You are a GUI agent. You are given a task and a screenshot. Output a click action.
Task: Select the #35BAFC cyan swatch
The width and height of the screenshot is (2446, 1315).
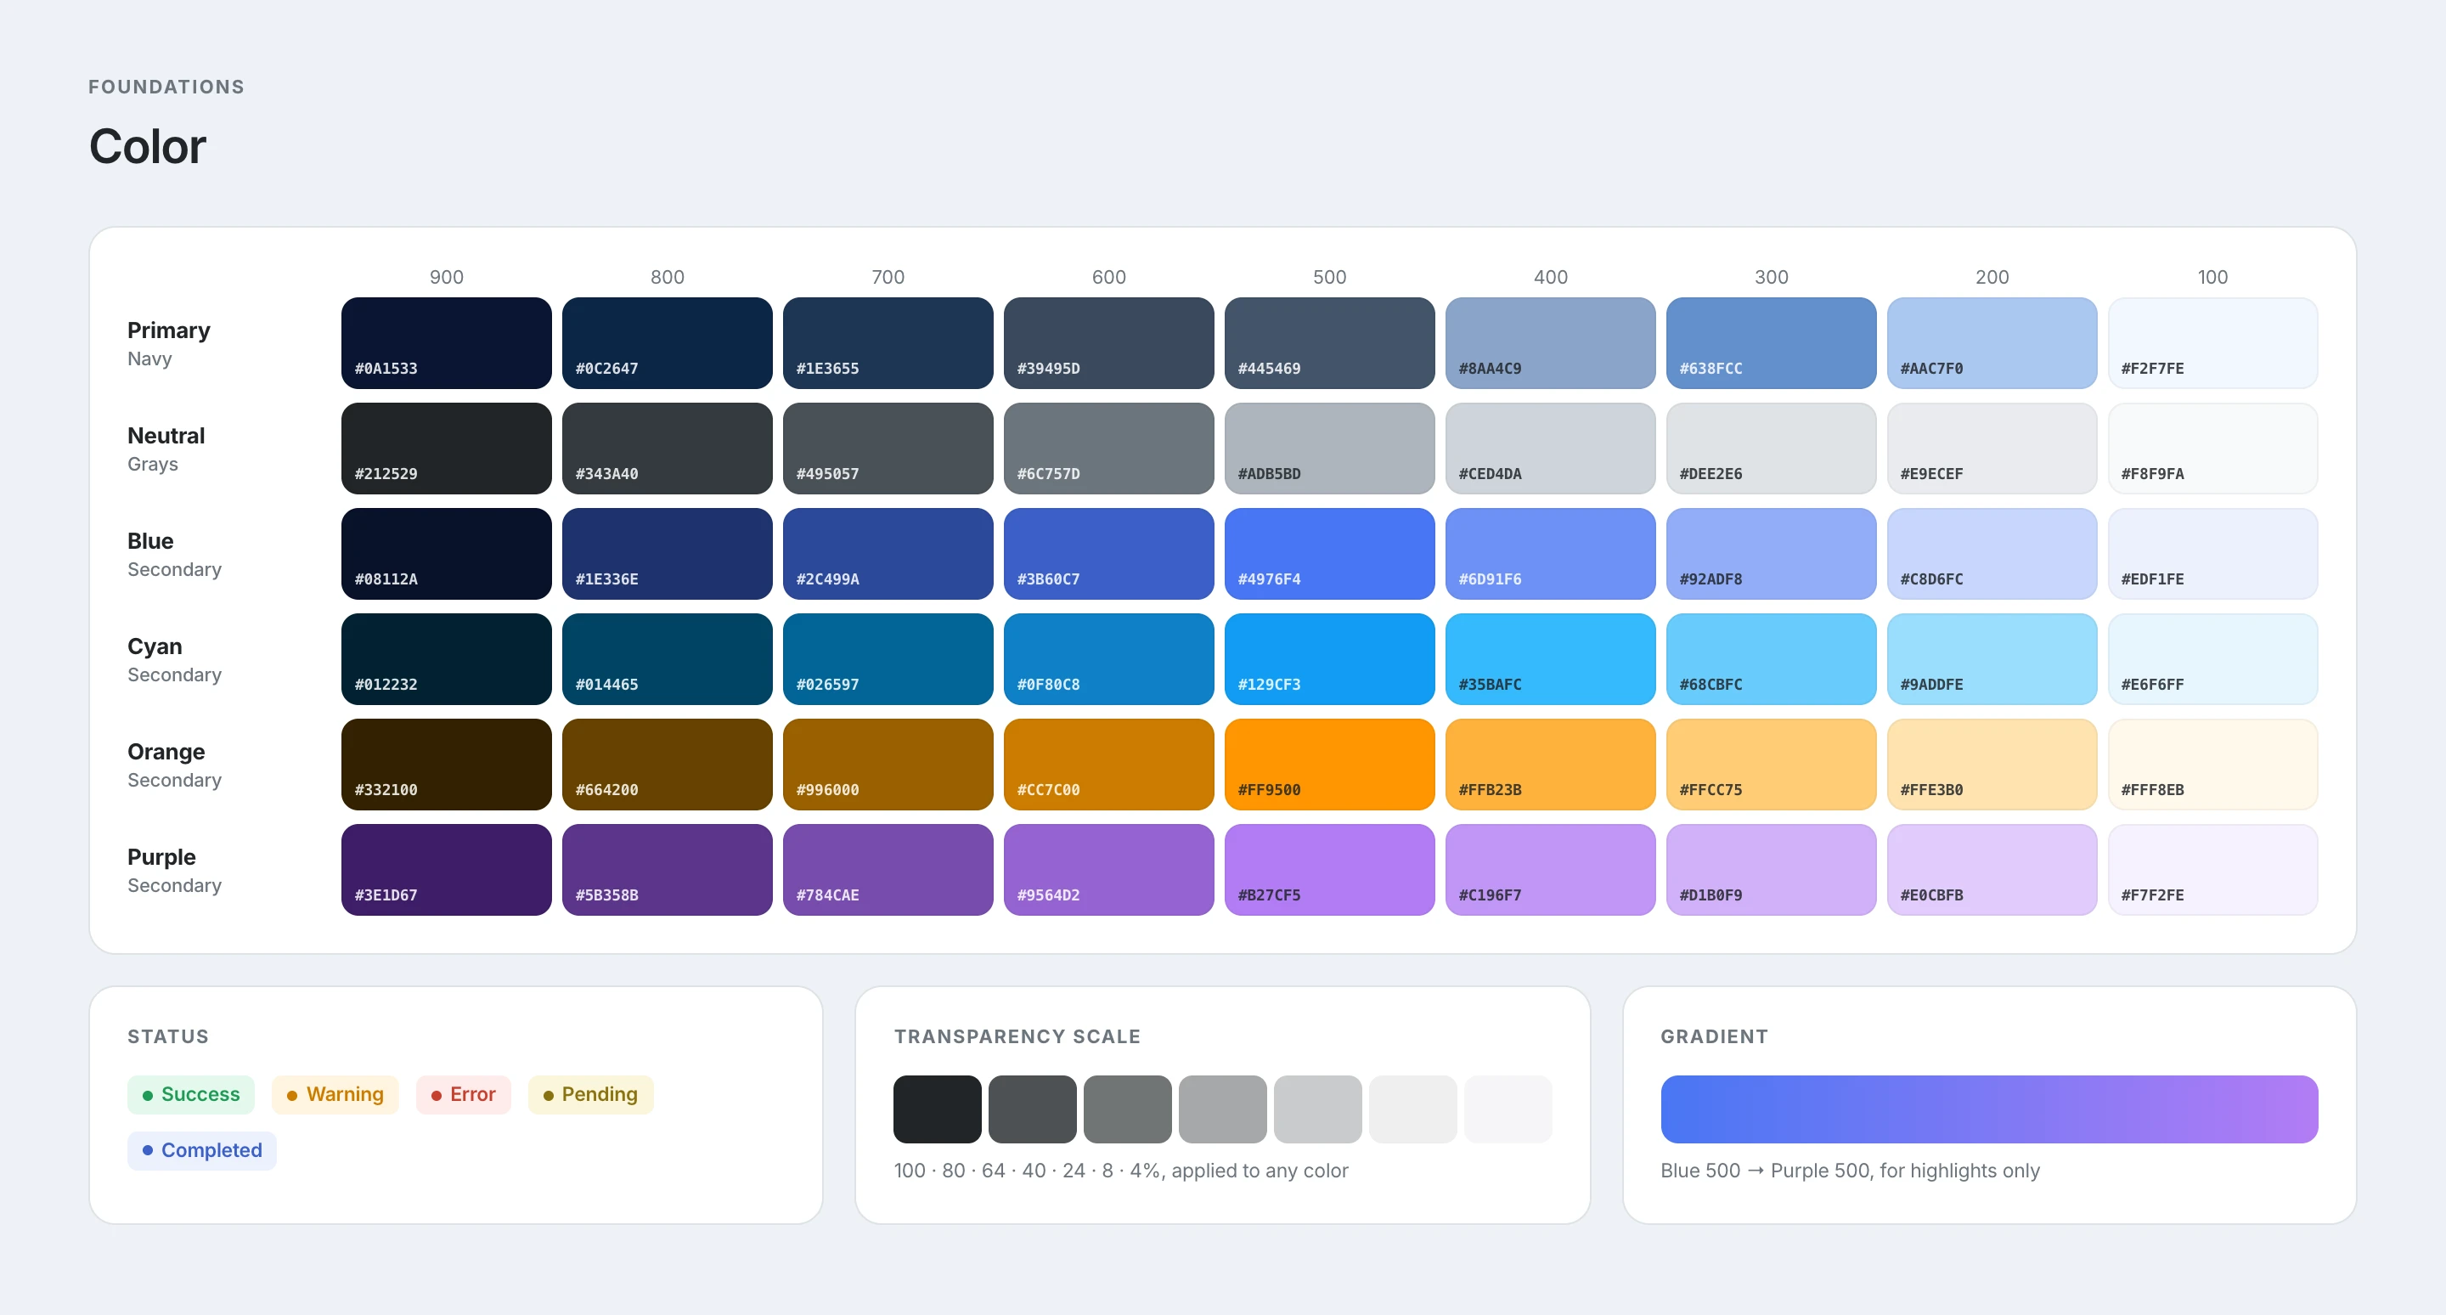click(x=1550, y=659)
